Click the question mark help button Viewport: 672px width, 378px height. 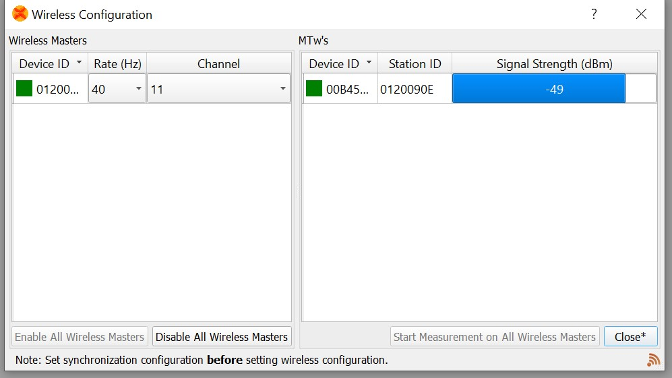click(594, 14)
